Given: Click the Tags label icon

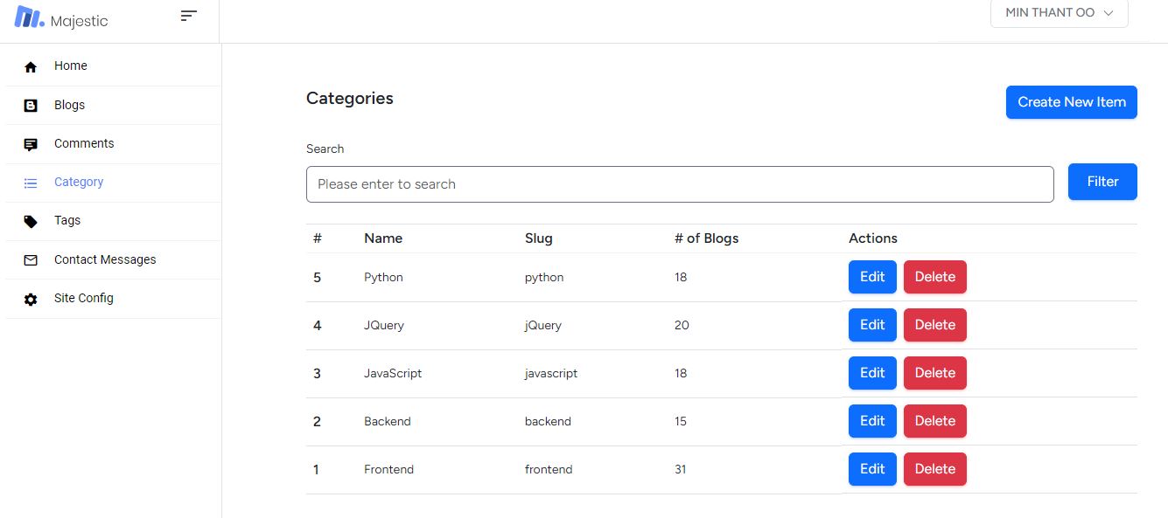Looking at the screenshot, I should (x=31, y=222).
